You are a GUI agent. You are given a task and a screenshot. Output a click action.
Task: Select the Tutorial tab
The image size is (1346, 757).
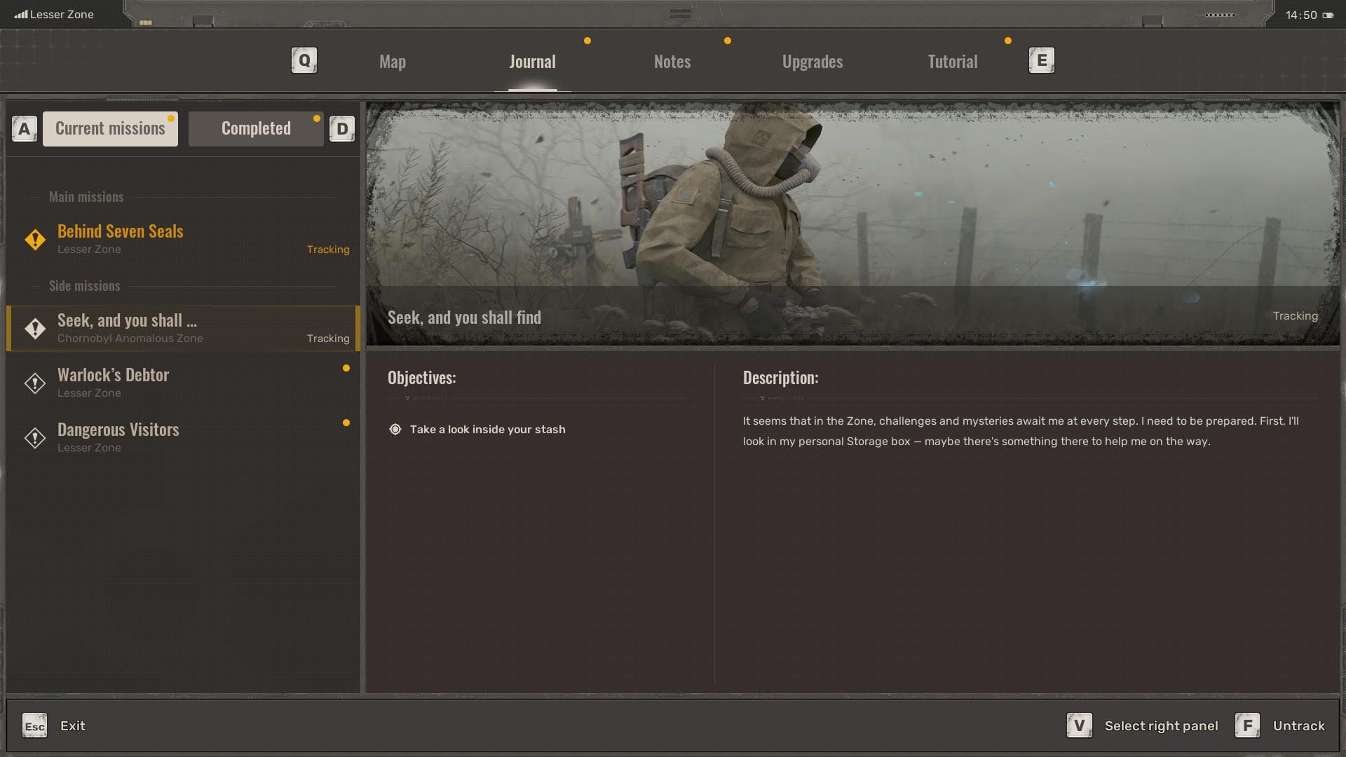[x=952, y=61]
